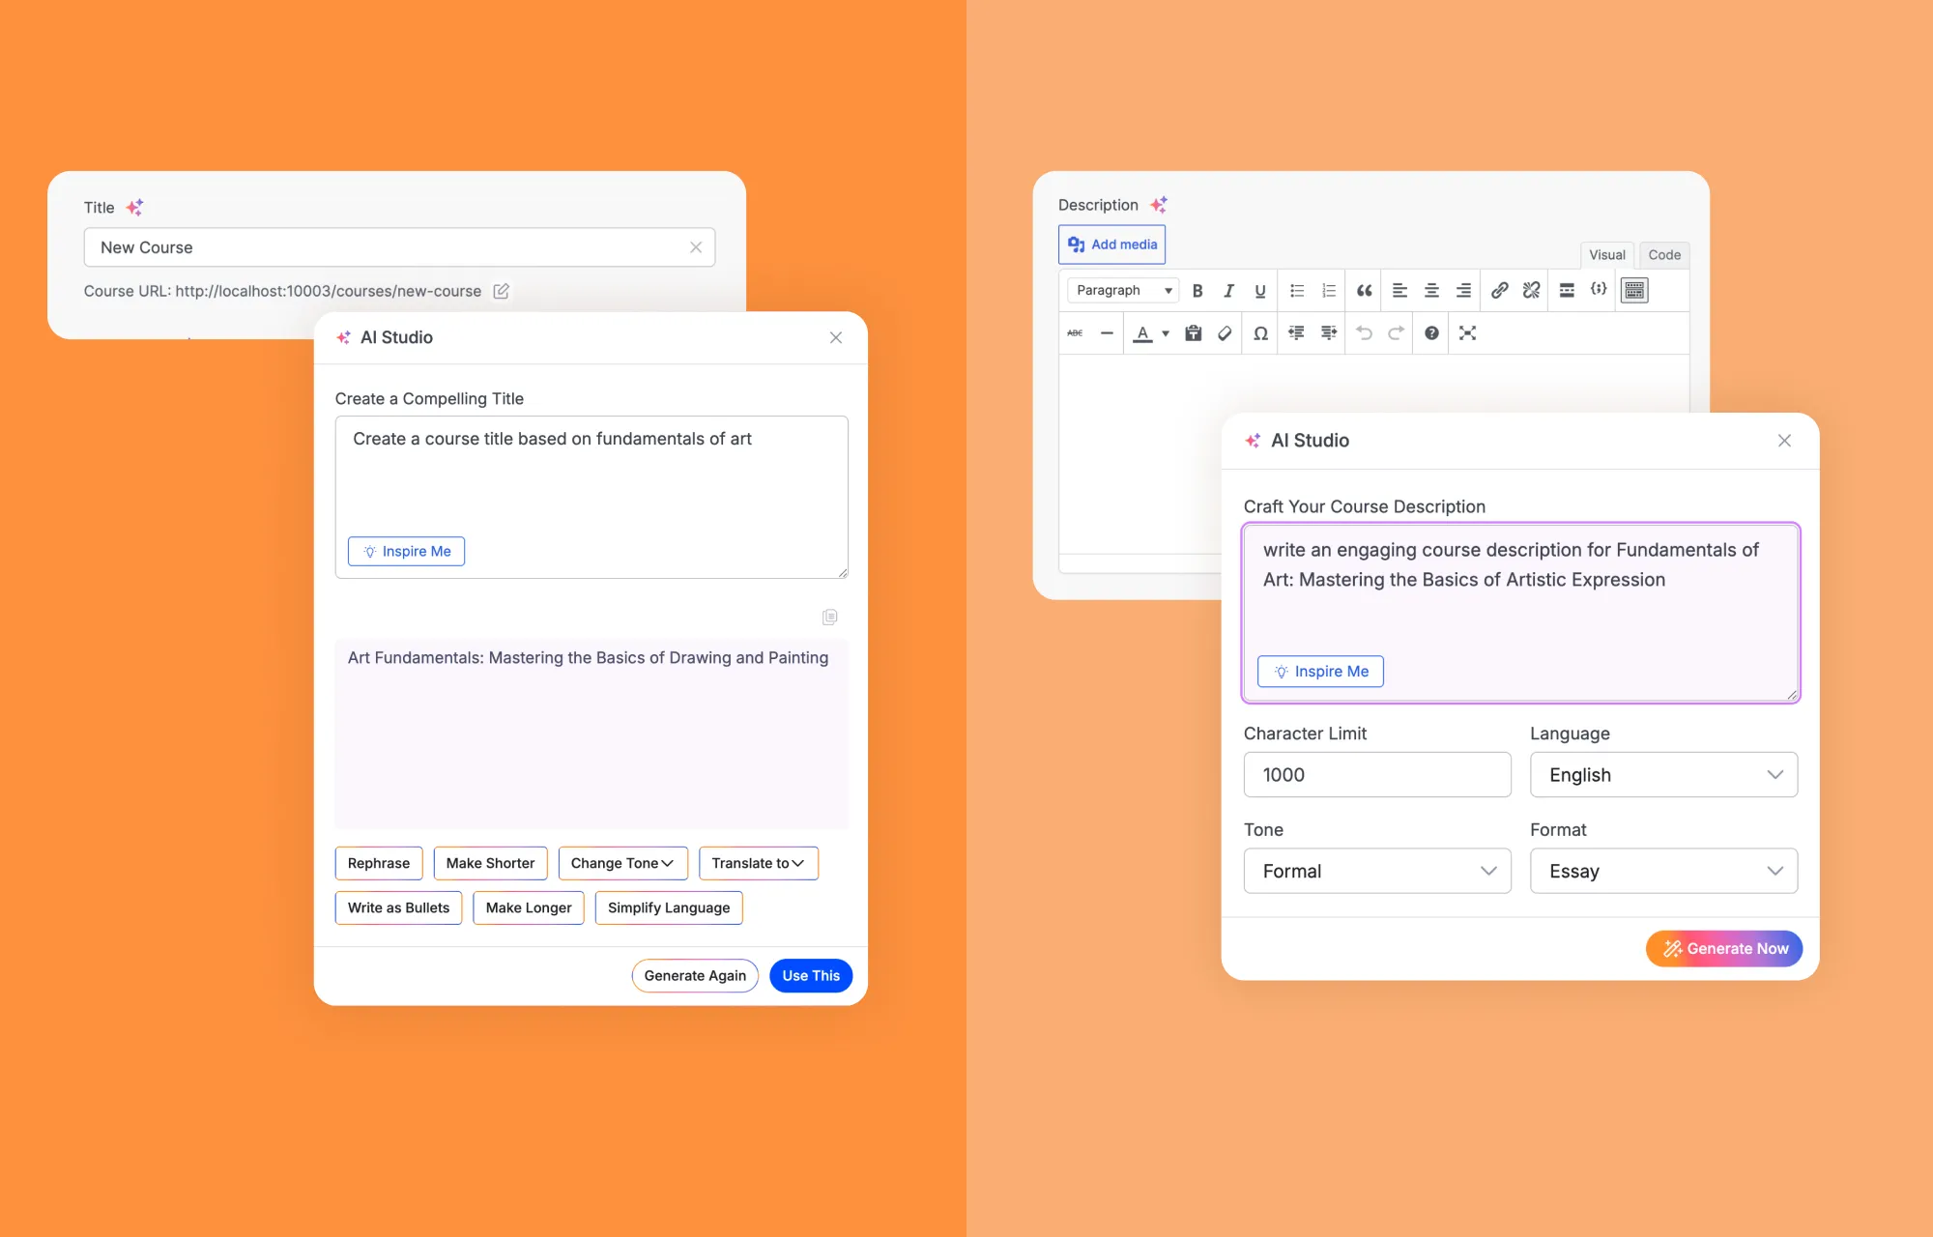The width and height of the screenshot is (1933, 1237).
Task: Align text right in the editor
Action: tap(1463, 290)
